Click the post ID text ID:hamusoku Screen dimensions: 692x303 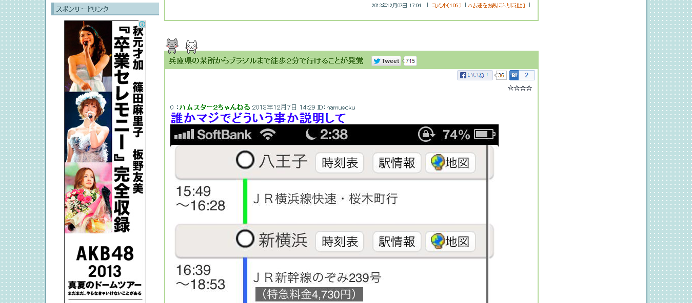tap(336, 107)
